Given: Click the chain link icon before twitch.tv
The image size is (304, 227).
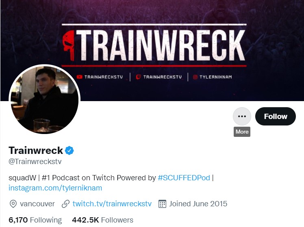Looking at the screenshot, I should (x=65, y=204).
